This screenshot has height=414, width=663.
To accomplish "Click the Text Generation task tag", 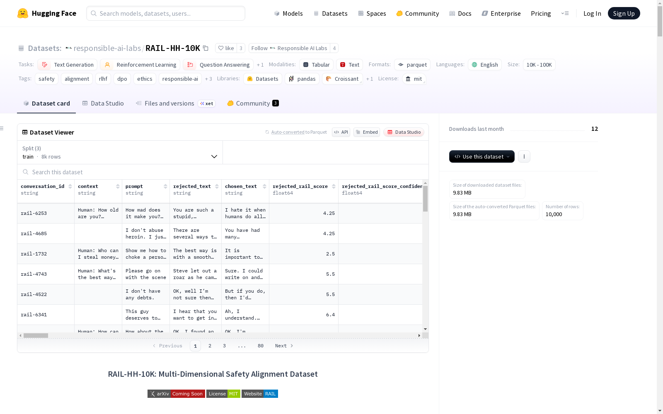I will [x=68, y=65].
